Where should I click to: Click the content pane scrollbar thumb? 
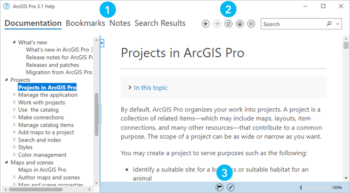pyautogui.click(x=346, y=46)
